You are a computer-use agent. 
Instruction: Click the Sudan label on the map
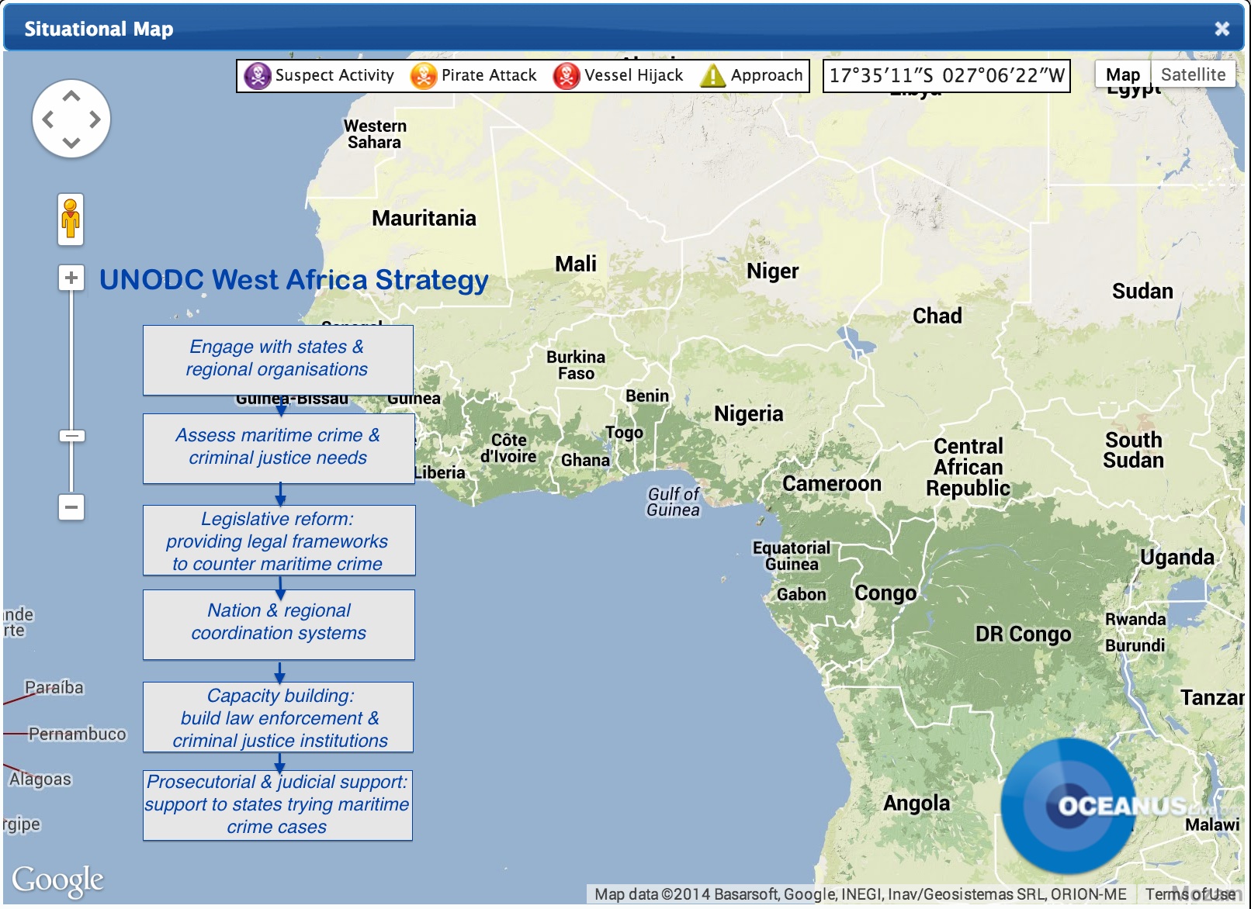click(1142, 292)
